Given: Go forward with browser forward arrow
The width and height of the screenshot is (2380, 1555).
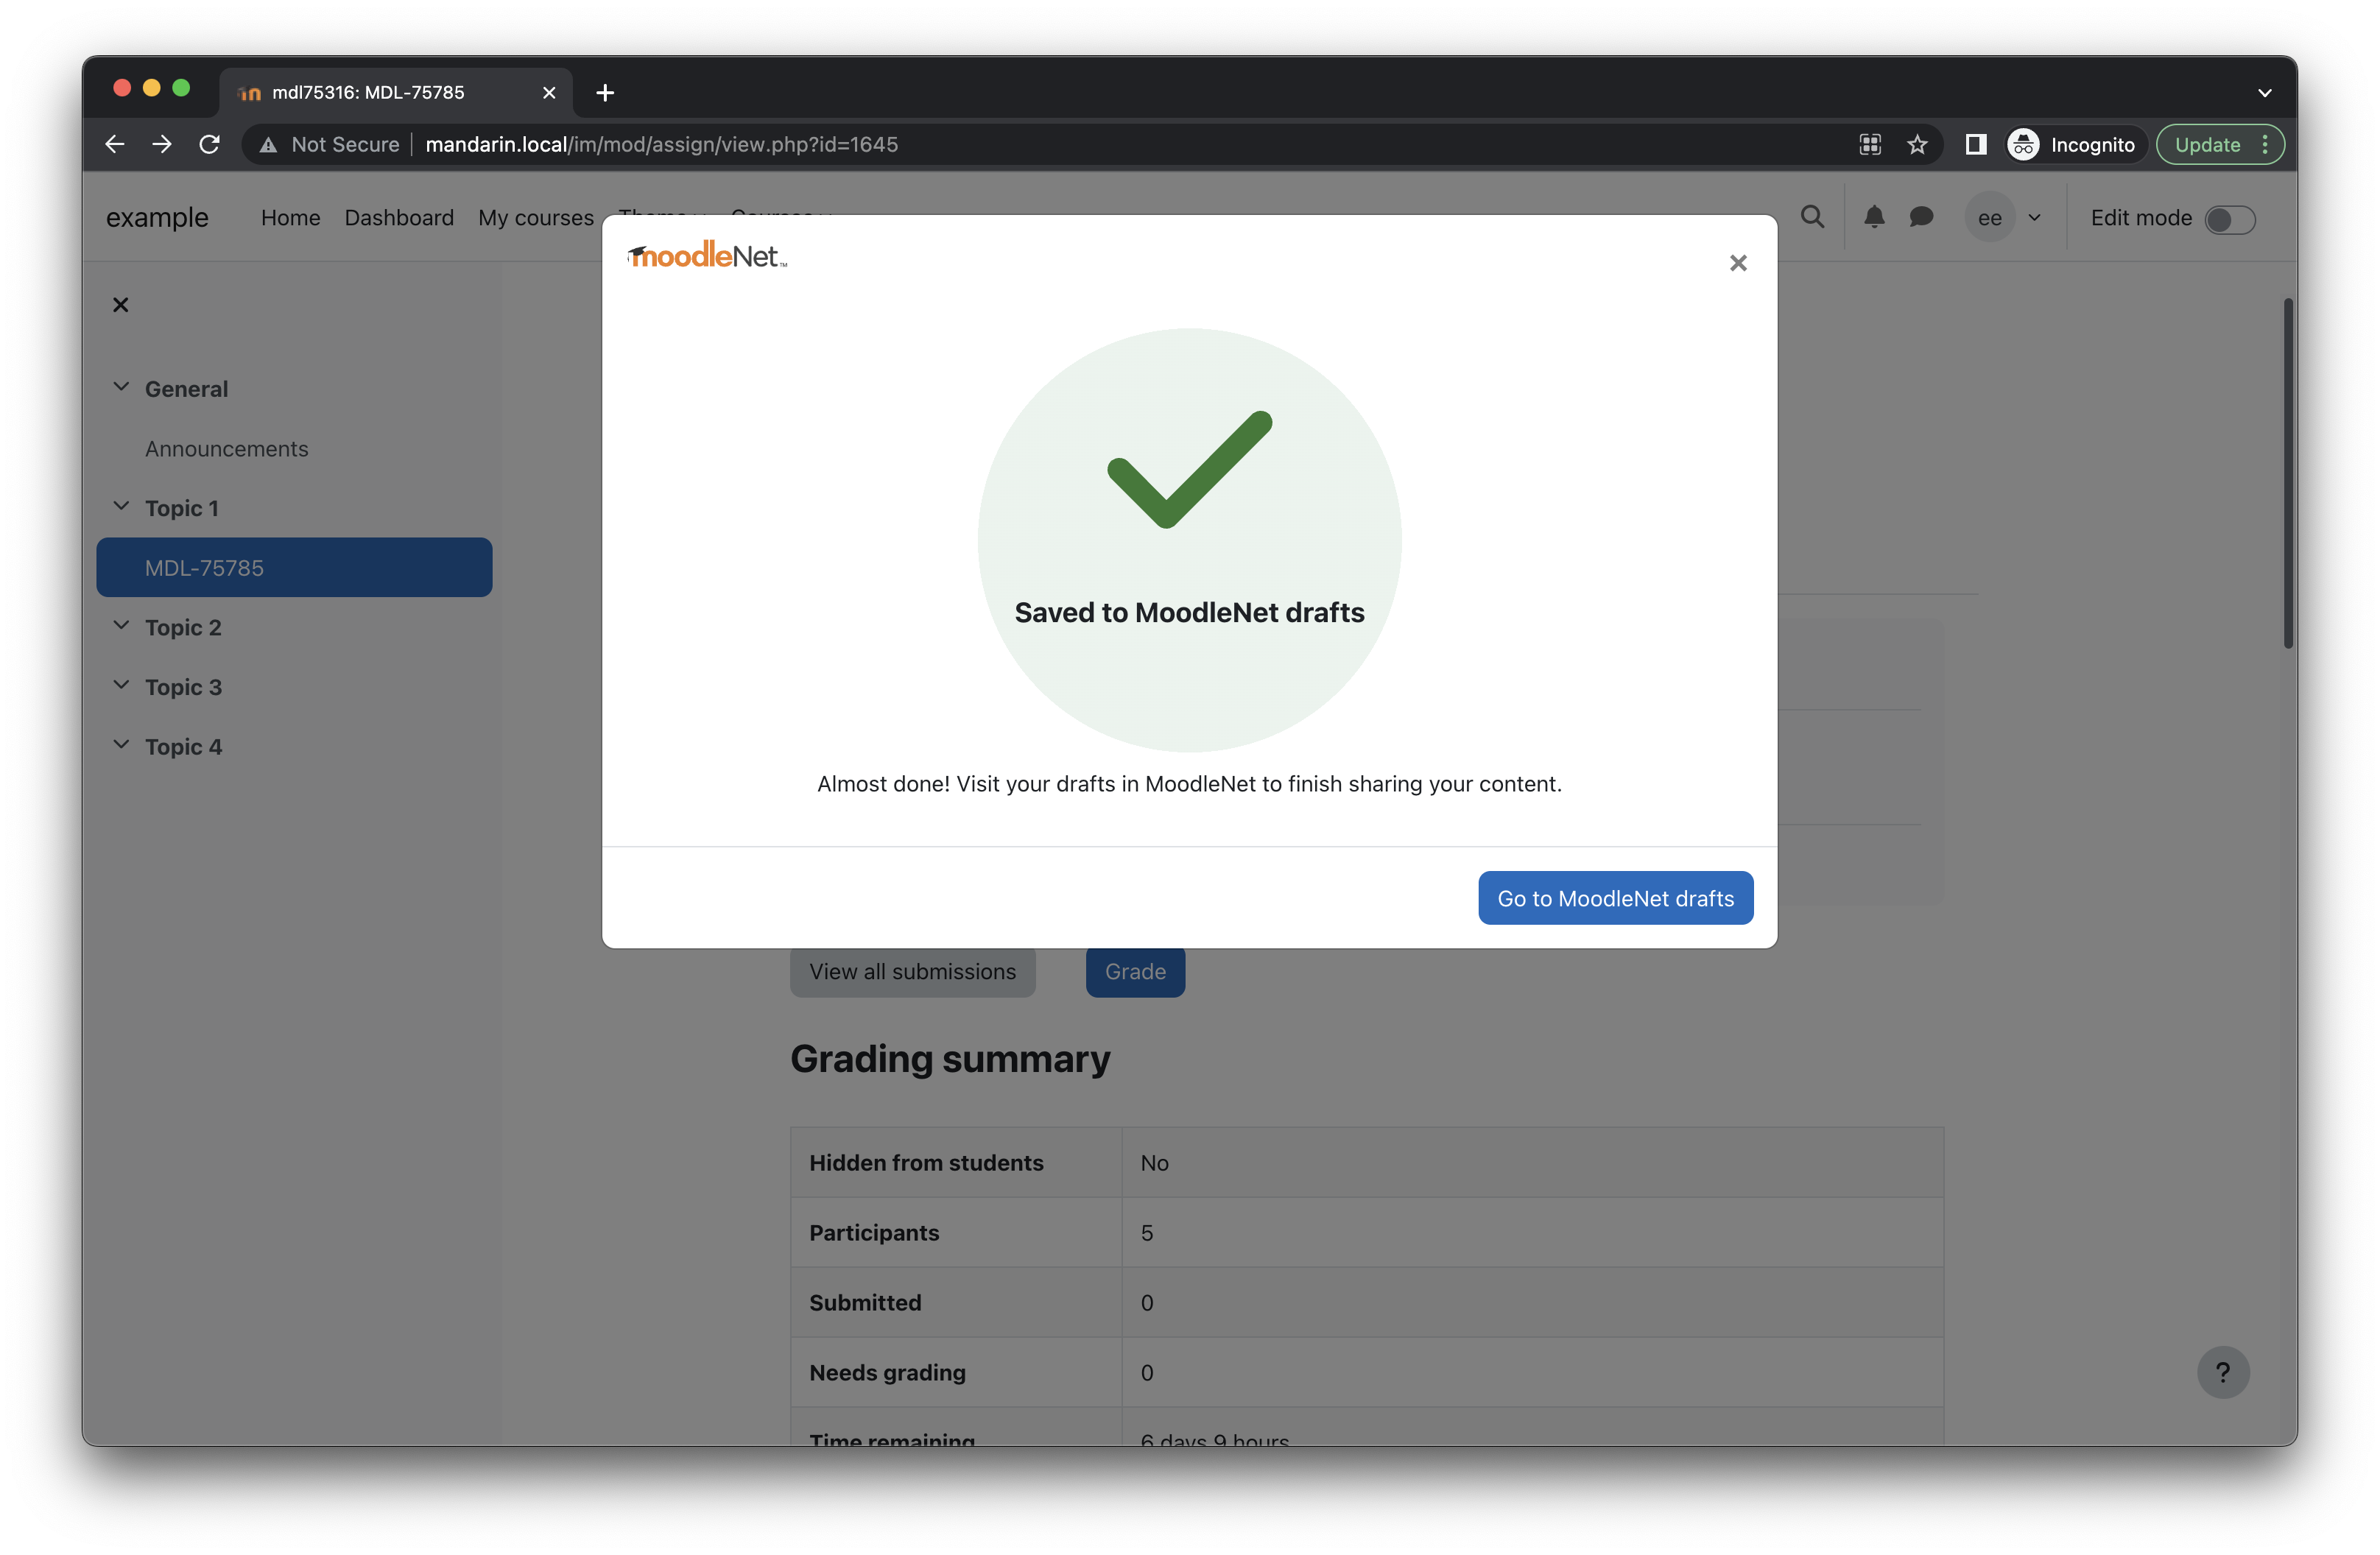Looking at the screenshot, I should [162, 144].
